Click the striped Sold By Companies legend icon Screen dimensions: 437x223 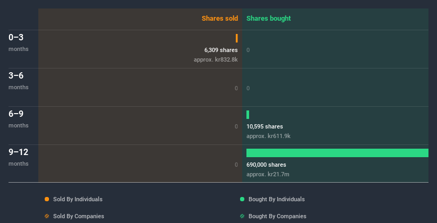point(47,216)
